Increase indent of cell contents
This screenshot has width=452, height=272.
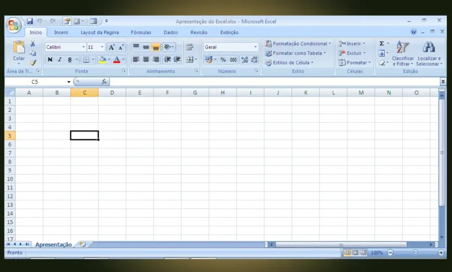pos(177,60)
